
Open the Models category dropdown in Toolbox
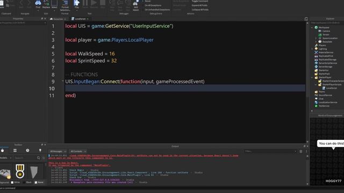6,158
